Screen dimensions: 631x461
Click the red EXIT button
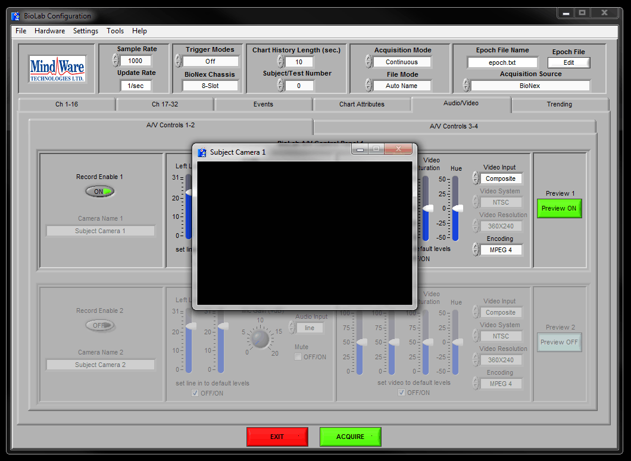pyautogui.click(x=277, y=437)
